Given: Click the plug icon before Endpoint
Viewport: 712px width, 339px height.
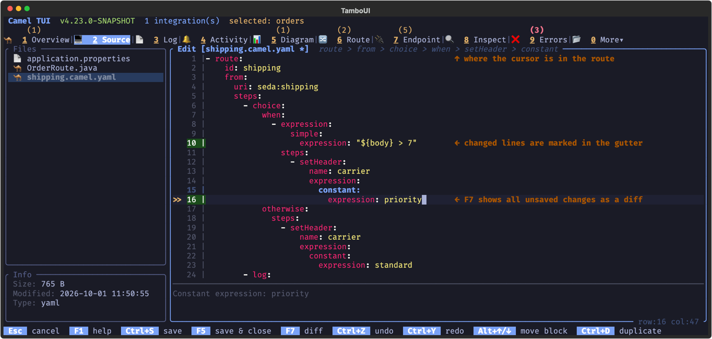Looking at the screenshot, I should click(379, 40).
